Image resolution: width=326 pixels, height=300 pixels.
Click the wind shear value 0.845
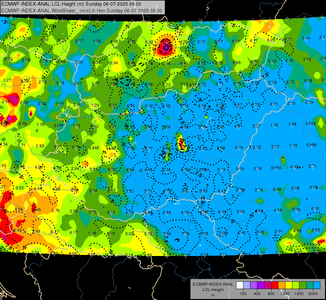tap(94, 148)
